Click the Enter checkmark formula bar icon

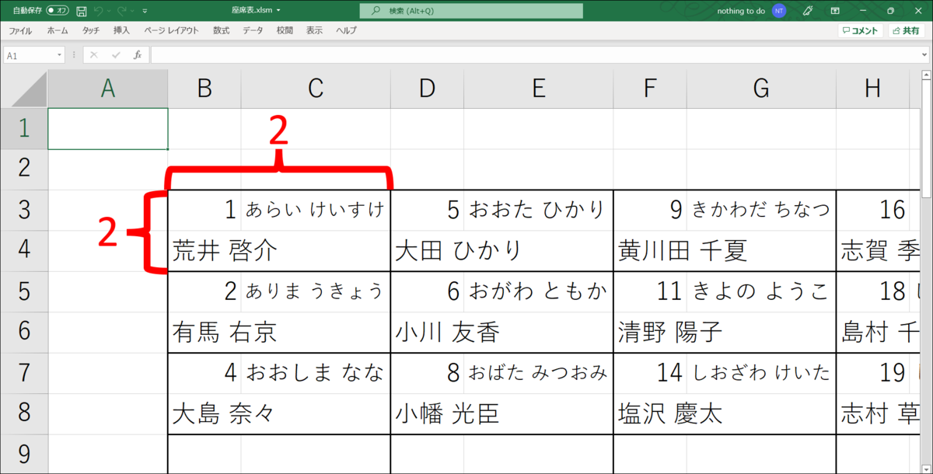coord(116,55)
